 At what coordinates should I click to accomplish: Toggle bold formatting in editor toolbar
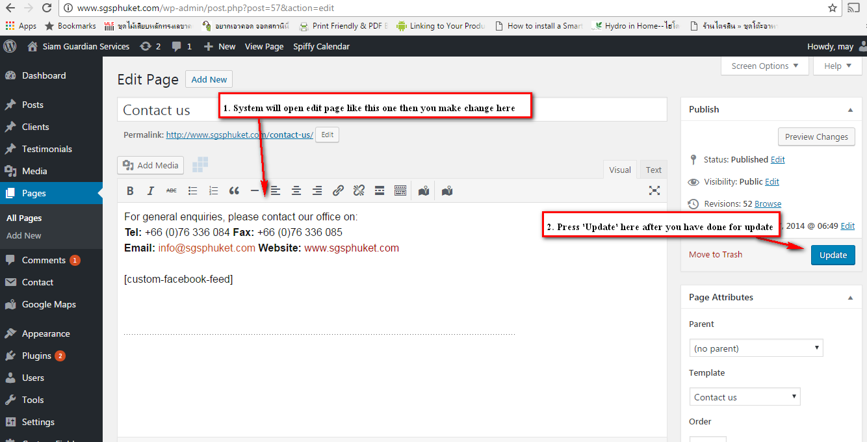[x=130, y=190]
